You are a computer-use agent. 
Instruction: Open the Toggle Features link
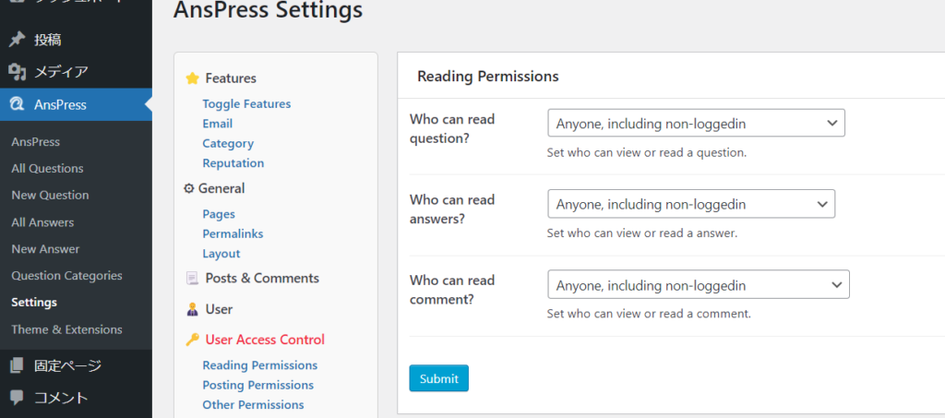pos(246,104)
